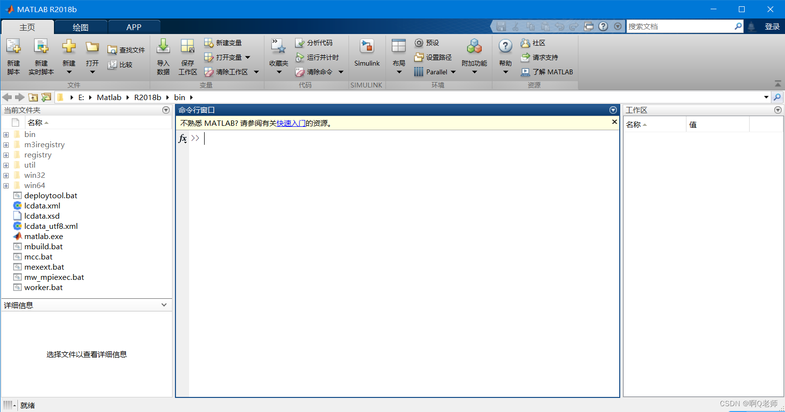Click the New Live Script (新建实时脚本) icon
Screen dimensions: 785x412
point(41,47)
